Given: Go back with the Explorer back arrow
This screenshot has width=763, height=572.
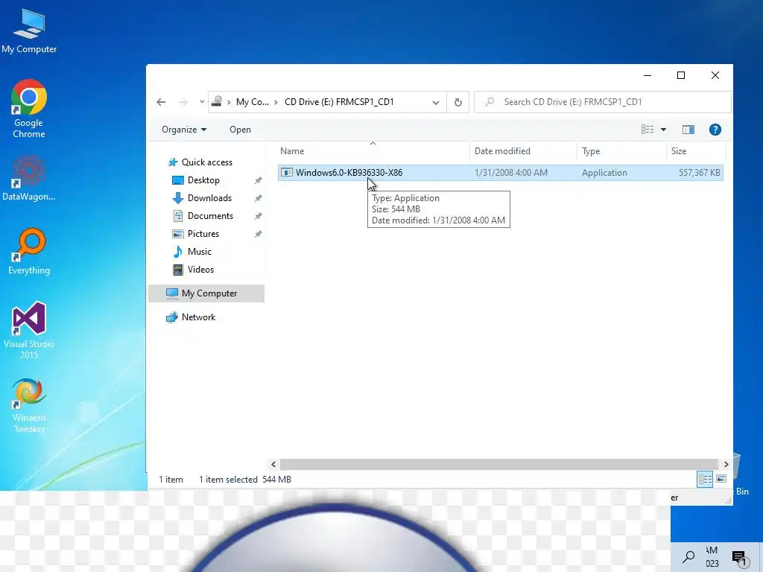Looking at the screenshot, I should [161, 101].
